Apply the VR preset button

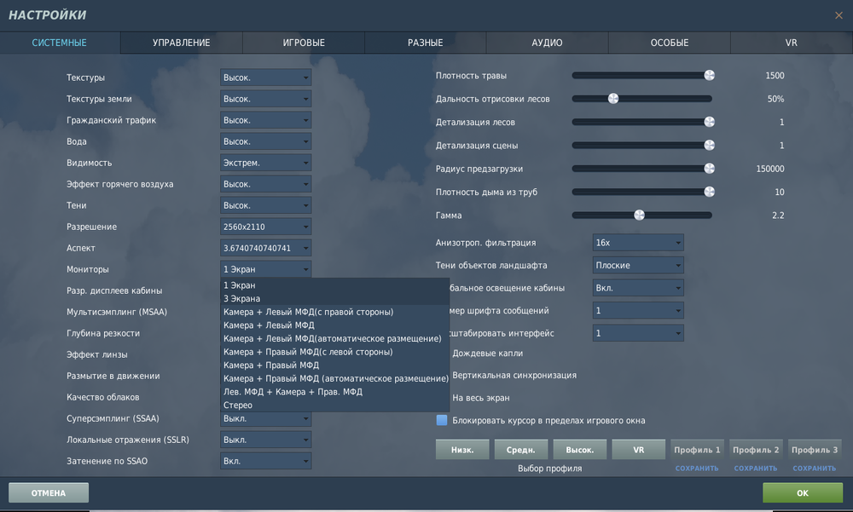[x=639, y=450]
